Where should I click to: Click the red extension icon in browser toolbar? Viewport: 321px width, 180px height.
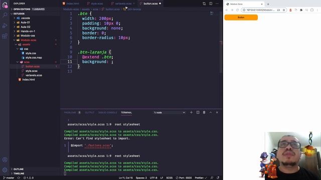[290, 10]
